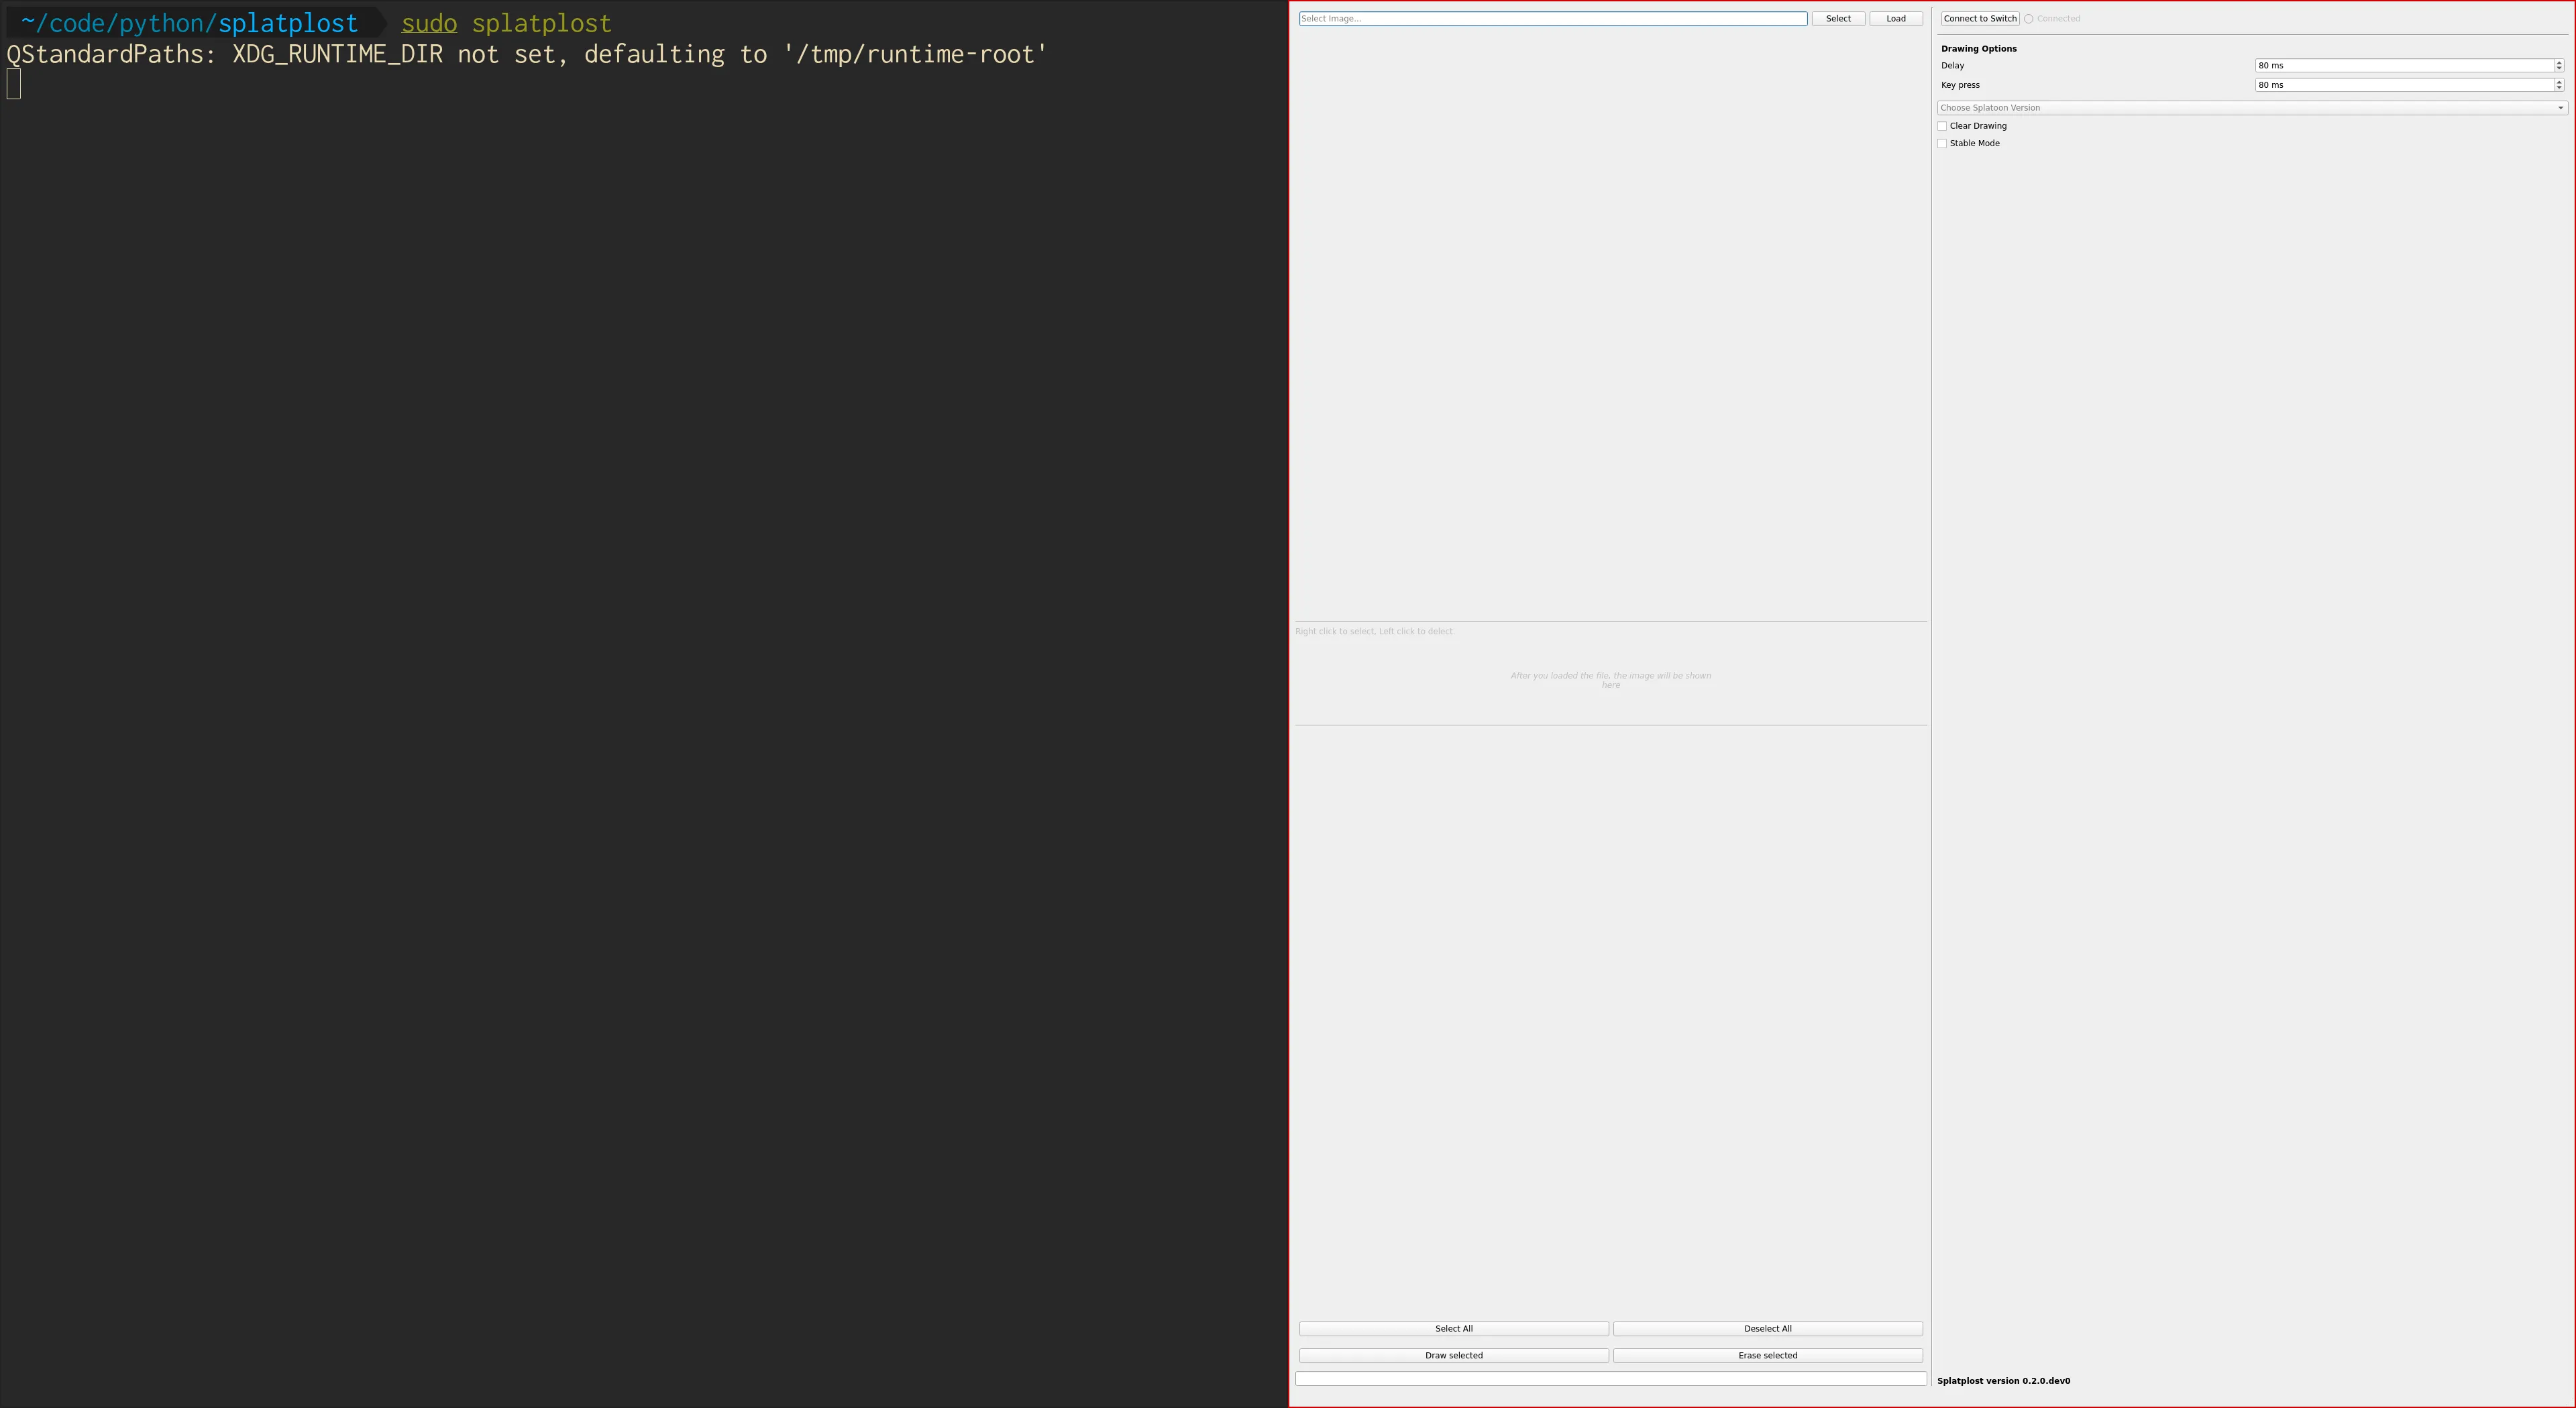
Task: Click the Select Image path field
Action: pos(1552,19)
